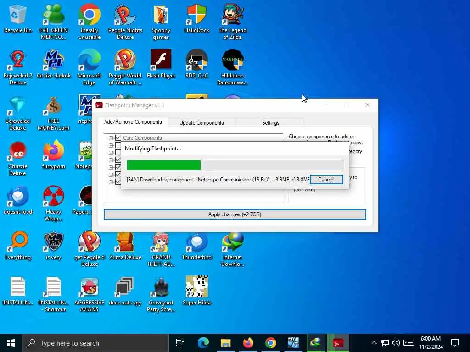Open the Windows Start menu
The height and width of the screenshot is (352, 470).
pos(11,343)
